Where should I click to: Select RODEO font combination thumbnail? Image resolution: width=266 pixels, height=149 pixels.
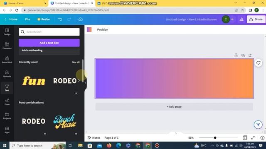(34, 121)
